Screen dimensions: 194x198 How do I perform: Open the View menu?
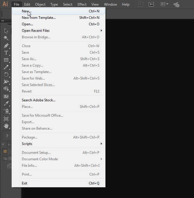point(95,4)
